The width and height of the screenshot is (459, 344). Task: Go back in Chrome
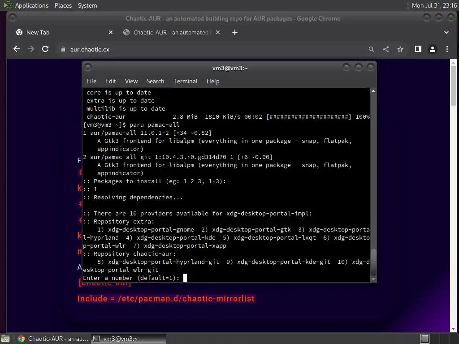point(17,49)
